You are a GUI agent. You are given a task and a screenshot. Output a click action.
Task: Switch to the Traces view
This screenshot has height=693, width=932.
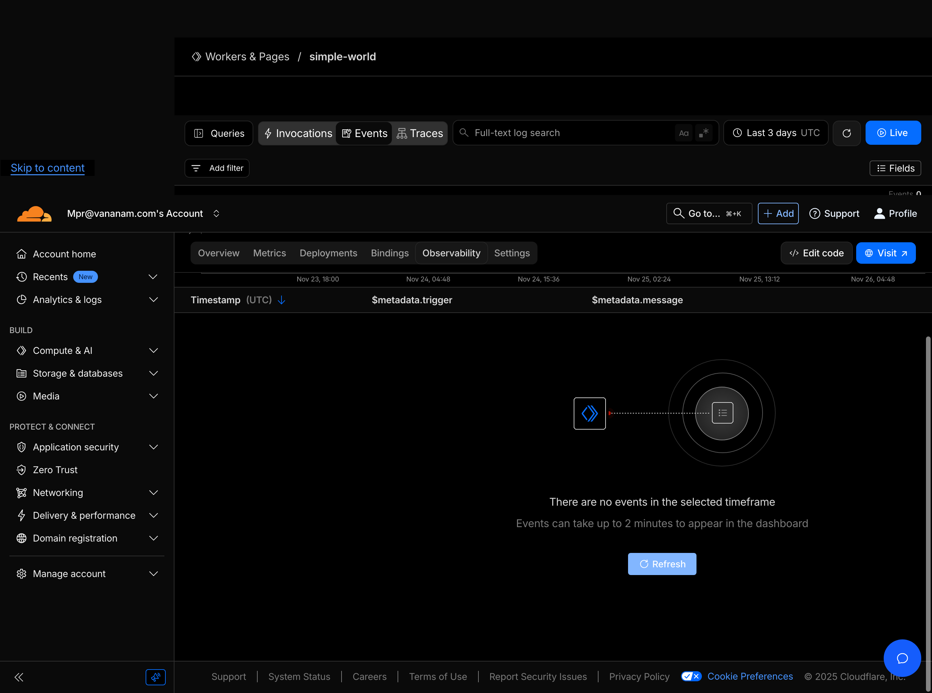tap(420, 133)
